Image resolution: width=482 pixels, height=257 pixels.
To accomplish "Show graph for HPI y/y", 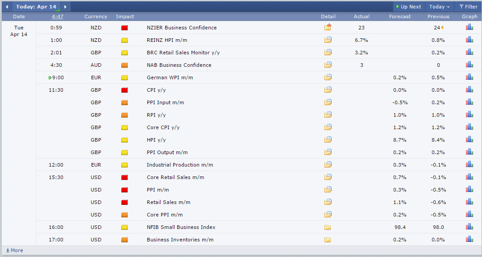I will point(470,139).
